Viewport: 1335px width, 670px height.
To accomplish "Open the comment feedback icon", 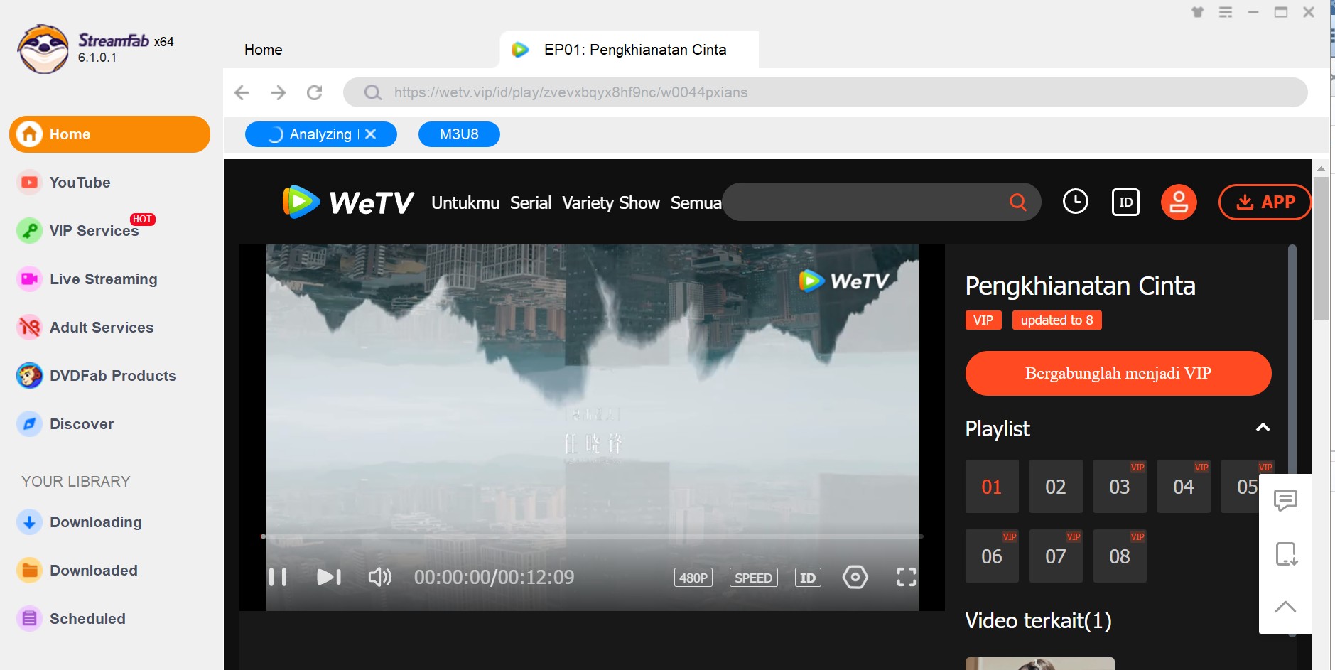I will pyautogui.click(x=1285, y=500).
